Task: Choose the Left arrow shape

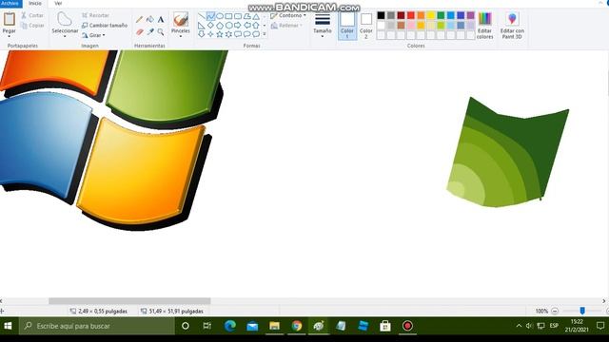Action: click(x=247, y=26)
